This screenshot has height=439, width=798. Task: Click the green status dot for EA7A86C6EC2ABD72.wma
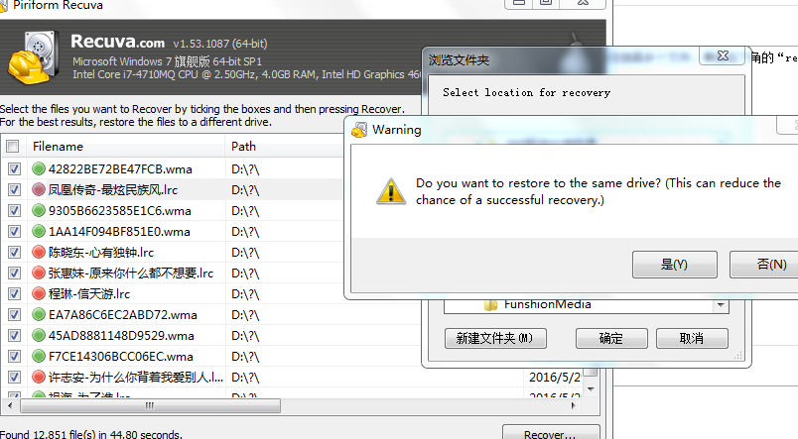39,314
